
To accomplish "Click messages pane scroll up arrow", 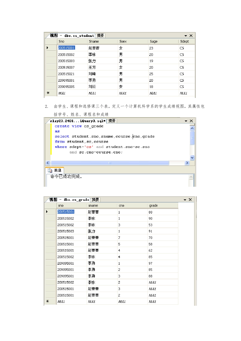I will pos(191,177).
